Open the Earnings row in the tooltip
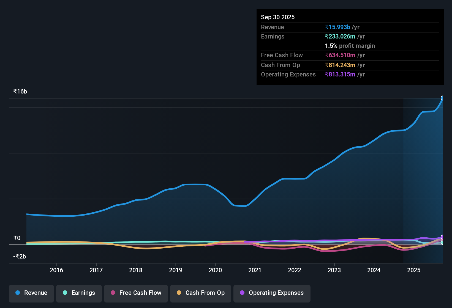The image size is (452, 308). click(273, 36)
